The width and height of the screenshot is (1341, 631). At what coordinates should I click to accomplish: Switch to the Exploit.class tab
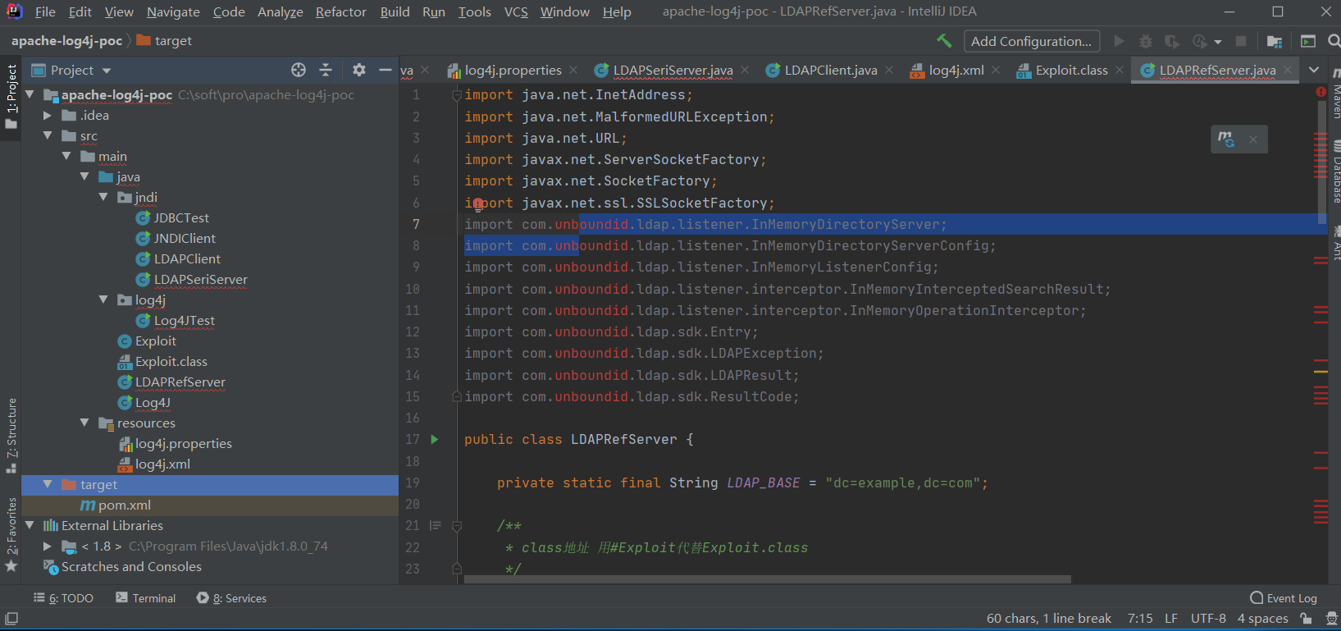click(1071, 71)
